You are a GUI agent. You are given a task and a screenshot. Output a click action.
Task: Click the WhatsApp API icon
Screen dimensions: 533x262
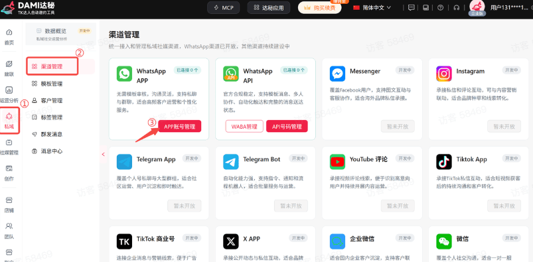click(231, 74)
